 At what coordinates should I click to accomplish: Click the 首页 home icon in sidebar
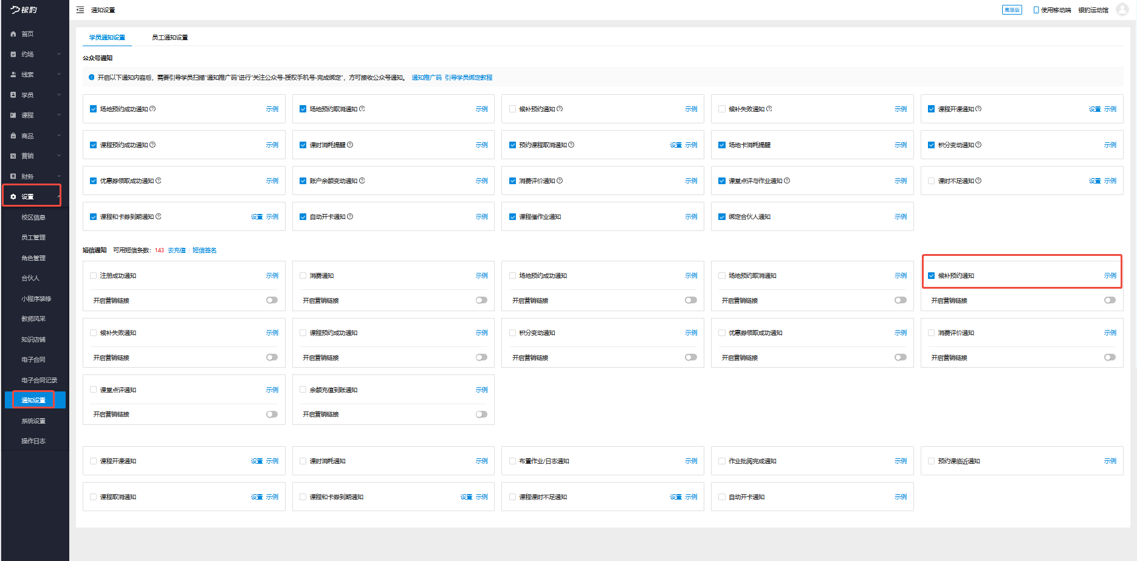[x=13, y=34]
